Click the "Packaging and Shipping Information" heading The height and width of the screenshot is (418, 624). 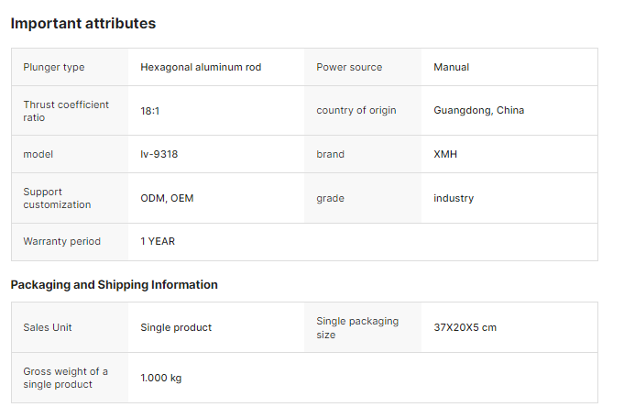[115, 285]
